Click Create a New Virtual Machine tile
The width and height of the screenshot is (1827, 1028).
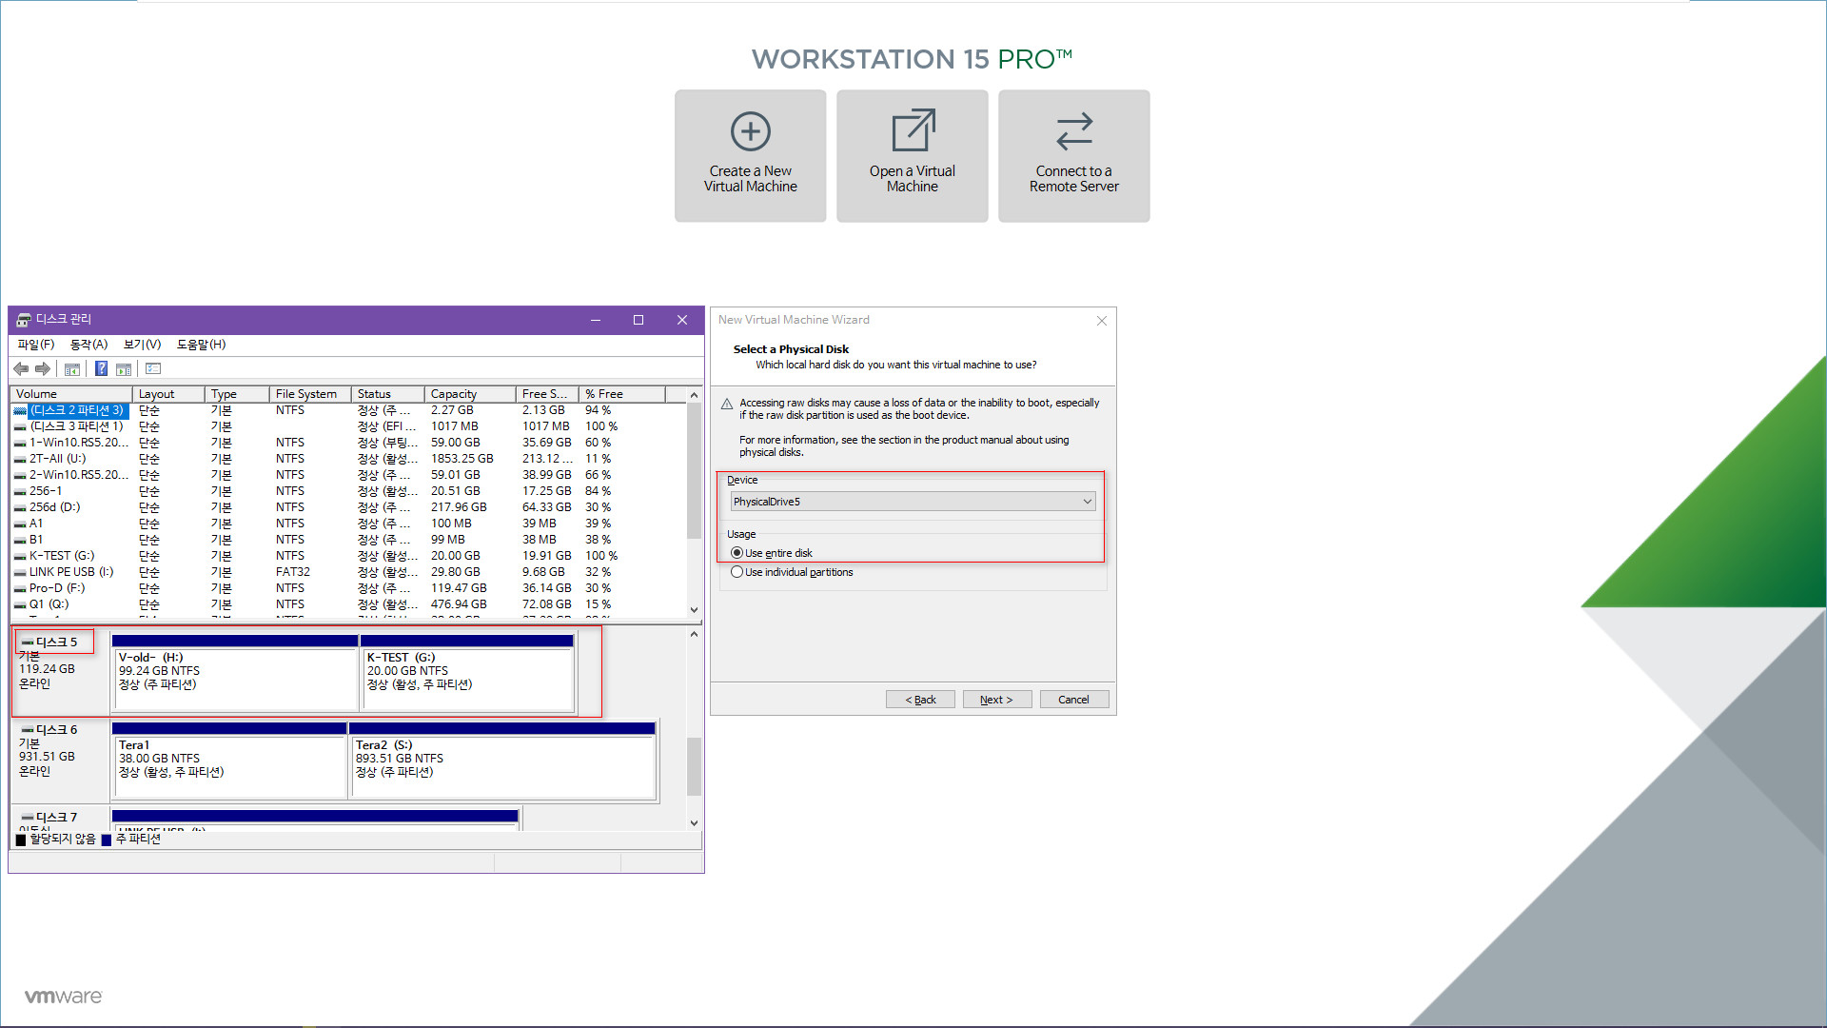750,156
